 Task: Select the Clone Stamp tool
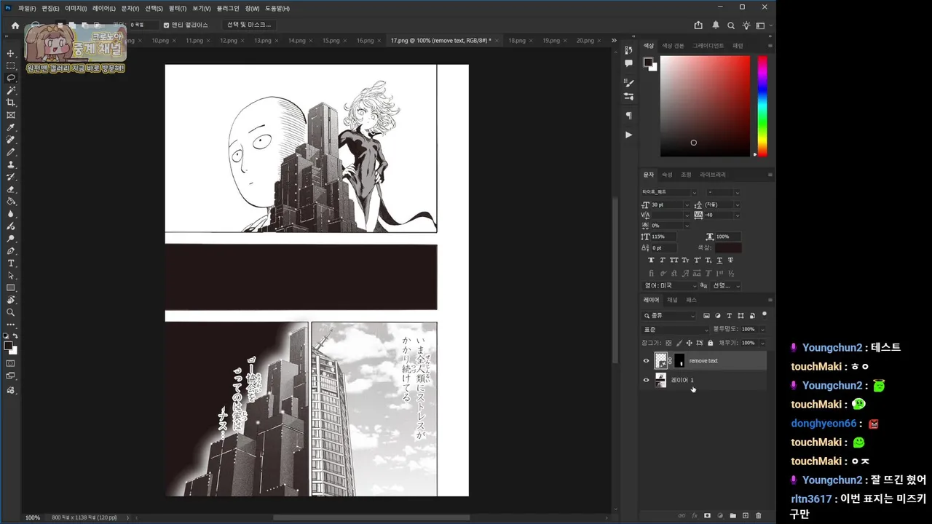click(x=11, y=164)
